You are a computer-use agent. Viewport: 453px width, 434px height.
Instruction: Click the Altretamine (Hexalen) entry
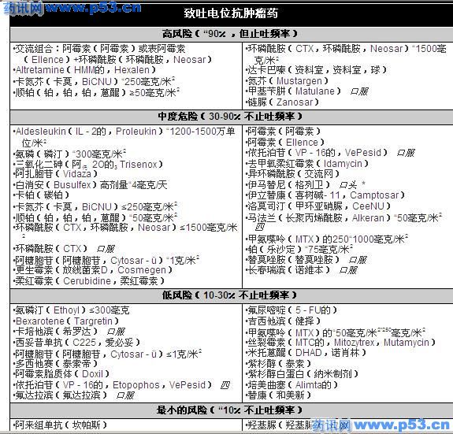pos(84,70)
